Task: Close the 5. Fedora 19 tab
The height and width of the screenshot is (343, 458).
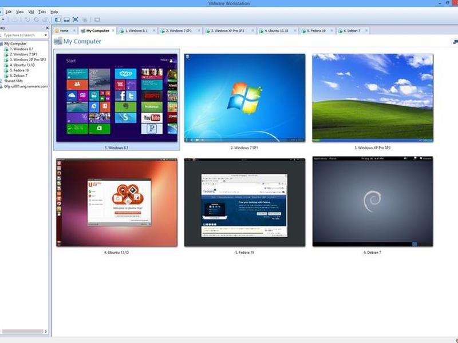Action: (332, 30)
